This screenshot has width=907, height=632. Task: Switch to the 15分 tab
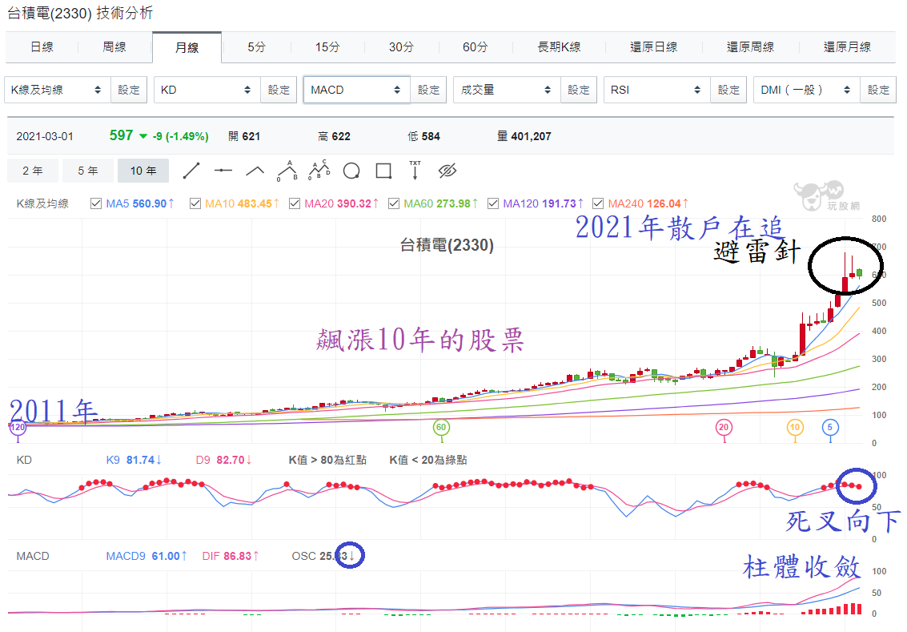click(327, 47)
